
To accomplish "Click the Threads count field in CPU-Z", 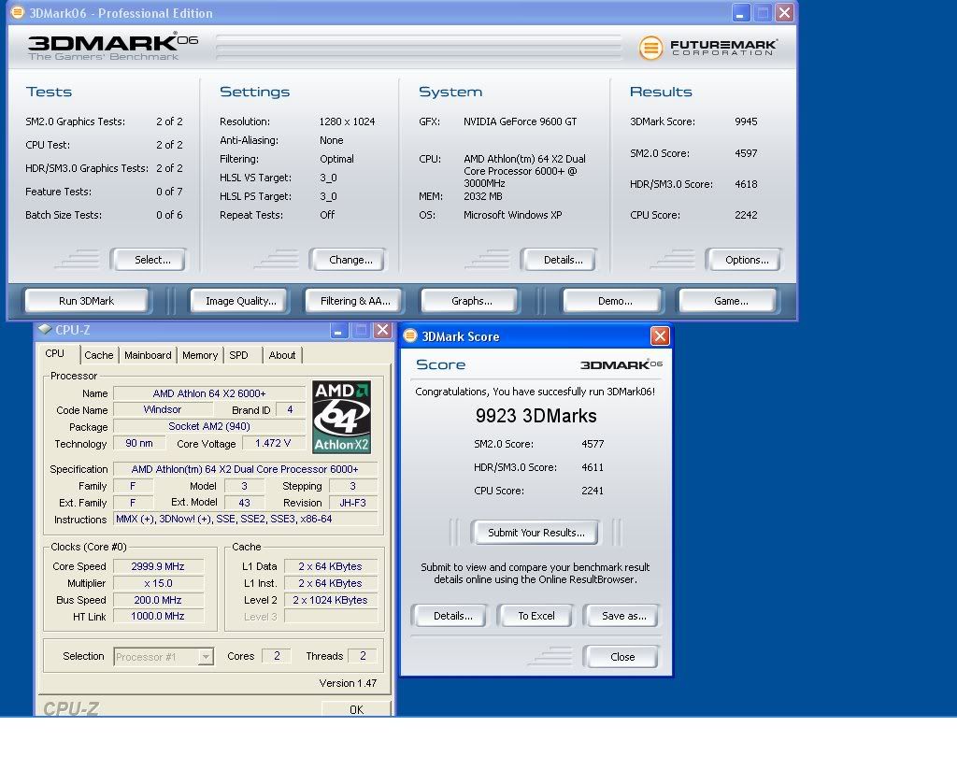I will point(363,656).
